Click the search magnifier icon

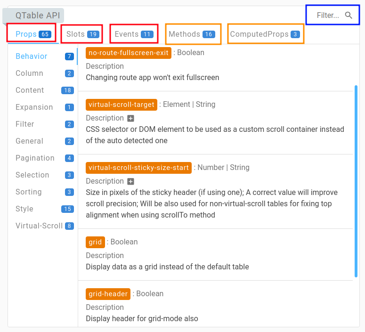pos(349,16)
